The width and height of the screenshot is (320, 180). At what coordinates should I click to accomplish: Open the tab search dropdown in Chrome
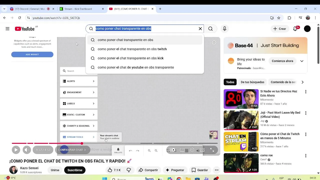coord(4,9)
